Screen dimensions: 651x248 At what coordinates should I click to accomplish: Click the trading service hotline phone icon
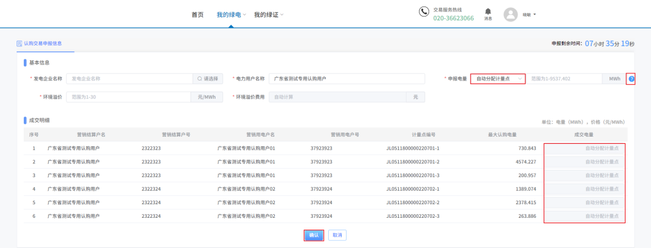[x=424, y=12]
